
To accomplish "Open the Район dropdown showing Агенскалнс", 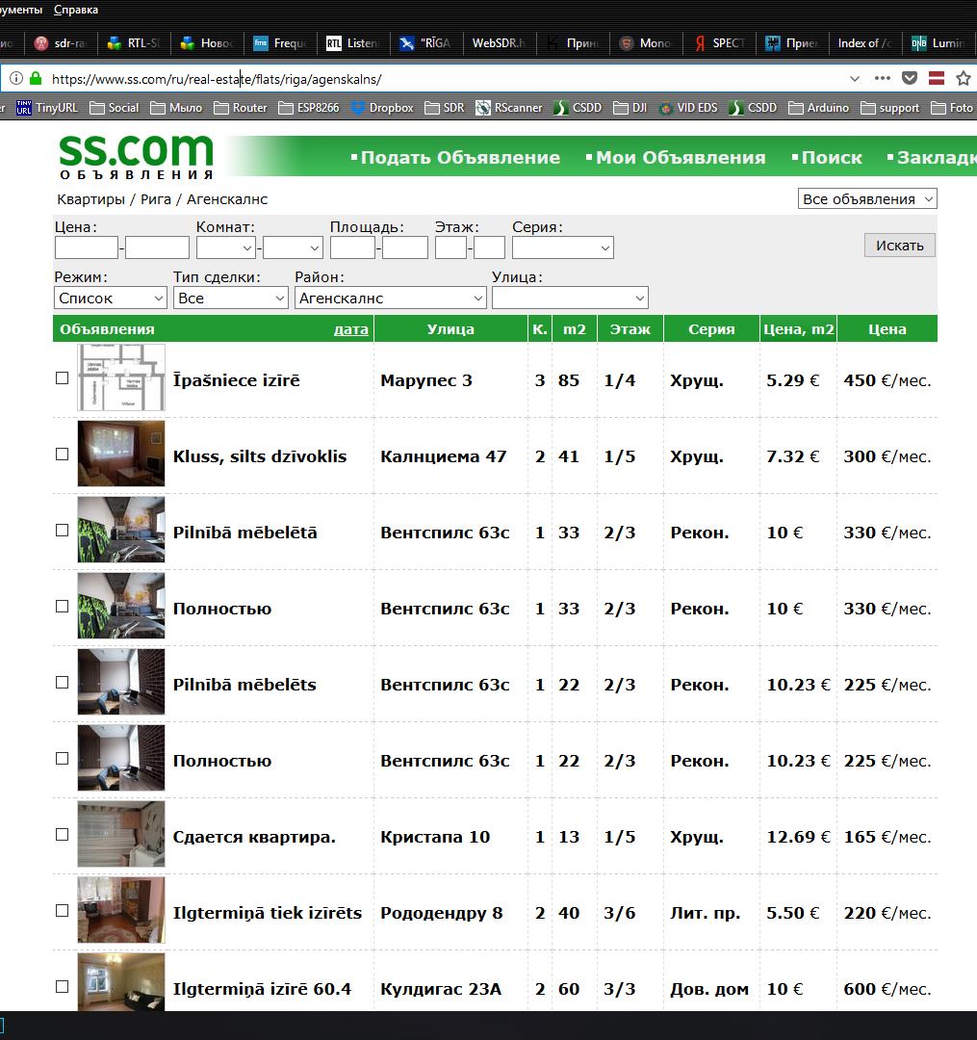I will point(391,298).
